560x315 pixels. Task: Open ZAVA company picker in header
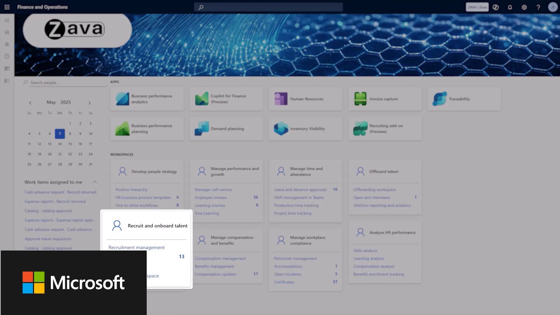477,7
